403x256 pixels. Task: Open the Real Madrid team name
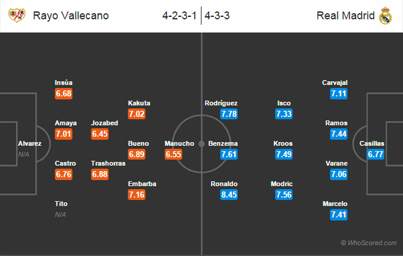pos(346,16)
